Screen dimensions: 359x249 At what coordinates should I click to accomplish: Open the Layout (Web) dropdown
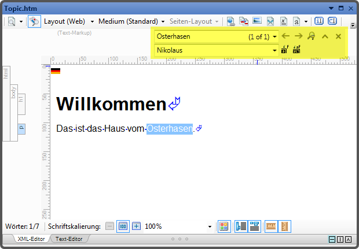pos(92,21)
